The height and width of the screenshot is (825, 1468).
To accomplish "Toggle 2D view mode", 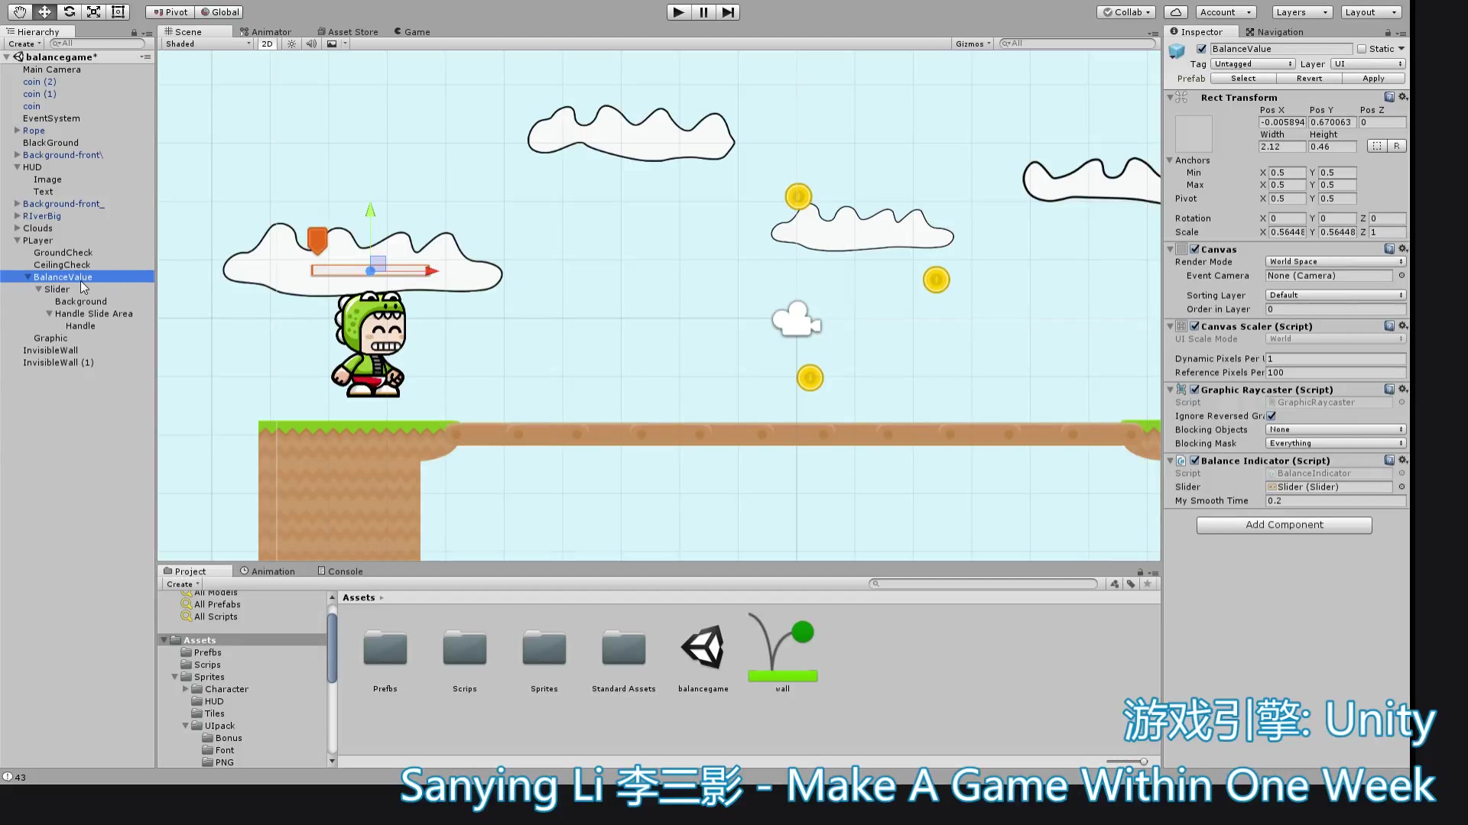I will pos(267,44).
